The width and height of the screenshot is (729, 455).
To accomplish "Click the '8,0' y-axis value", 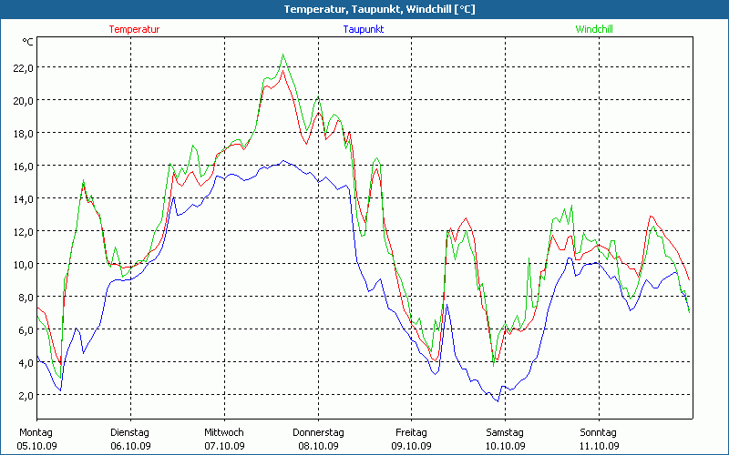I will point(26,297).
